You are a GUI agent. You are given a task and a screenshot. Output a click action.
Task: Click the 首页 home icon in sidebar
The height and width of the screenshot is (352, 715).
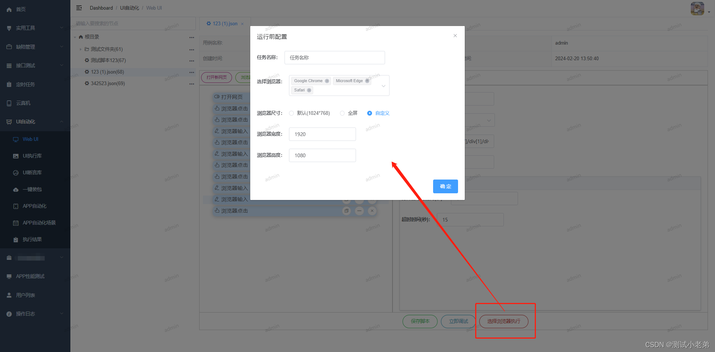[x=9, y=10]
